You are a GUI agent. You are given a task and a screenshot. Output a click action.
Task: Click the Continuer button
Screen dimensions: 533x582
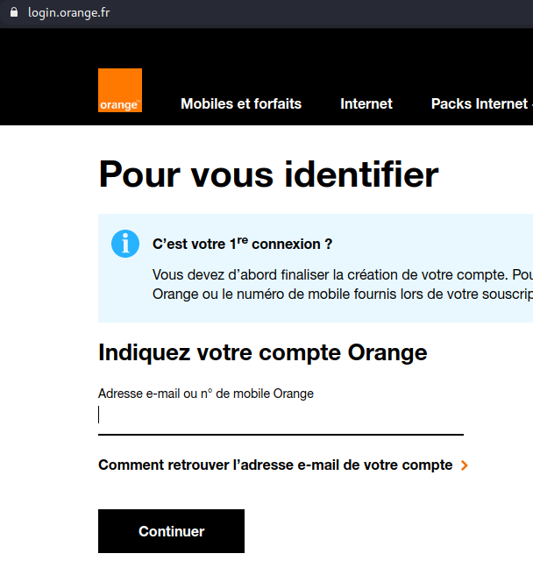pos(171,531)
